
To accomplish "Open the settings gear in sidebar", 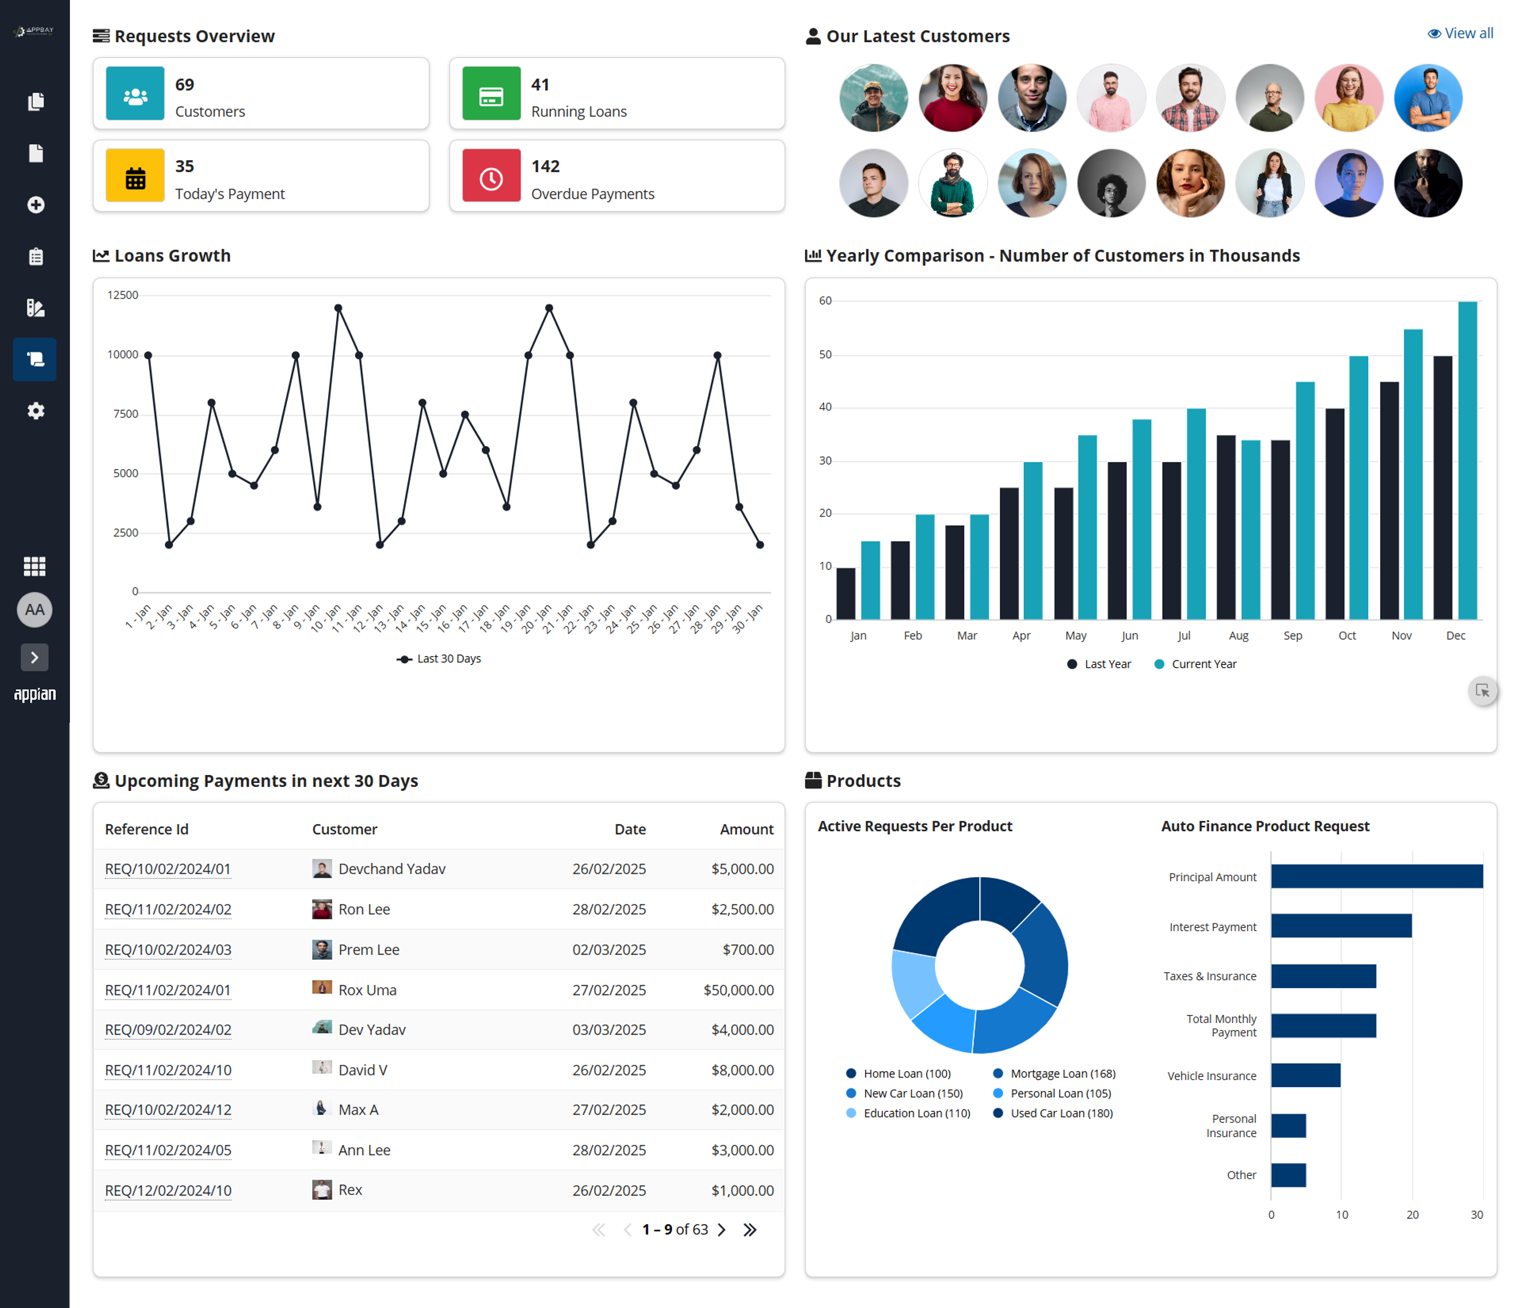I will [35, 410].
